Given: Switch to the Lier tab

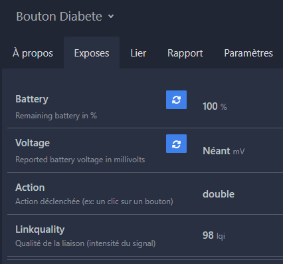Looking at the screenshot, I should pos(138,53).
